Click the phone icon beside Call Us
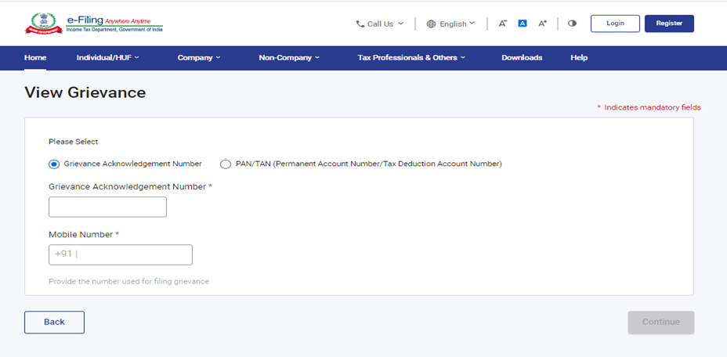The image size is (727, 357). (360, 23)
